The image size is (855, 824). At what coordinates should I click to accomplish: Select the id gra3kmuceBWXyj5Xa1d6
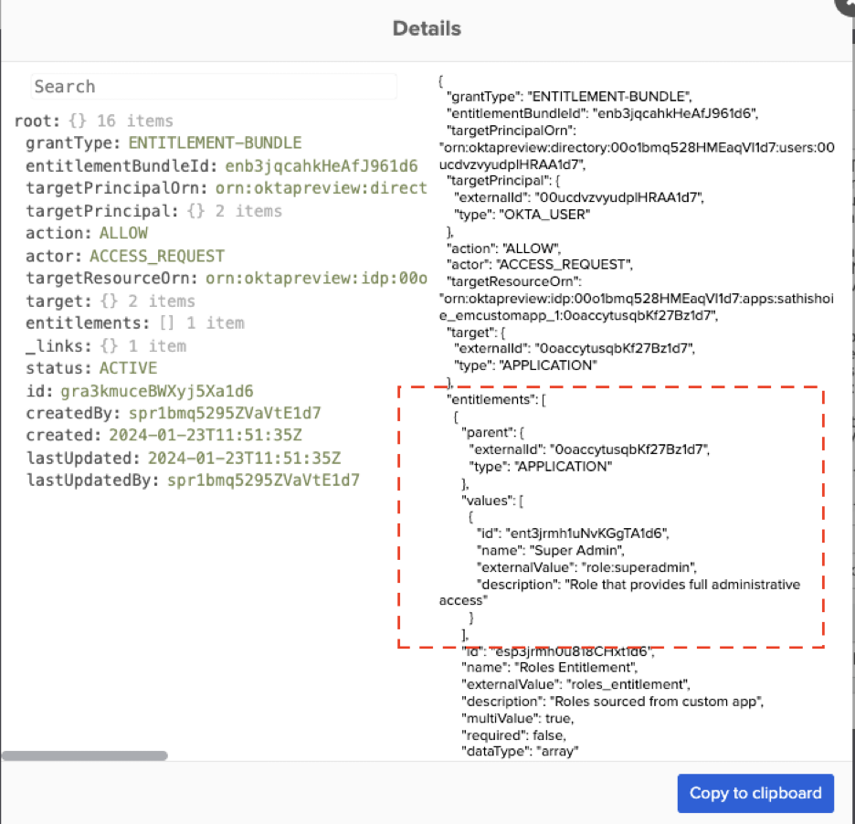click(141, 390)
